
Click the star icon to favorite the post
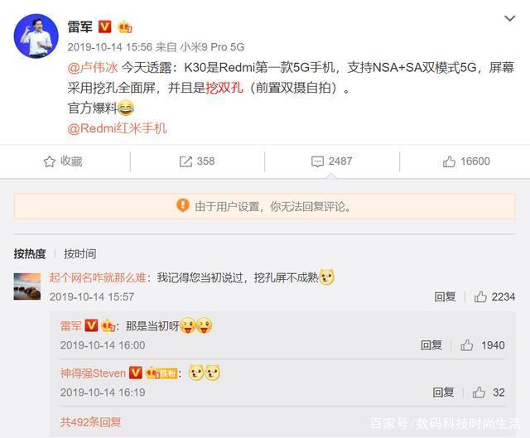[50, 161]
